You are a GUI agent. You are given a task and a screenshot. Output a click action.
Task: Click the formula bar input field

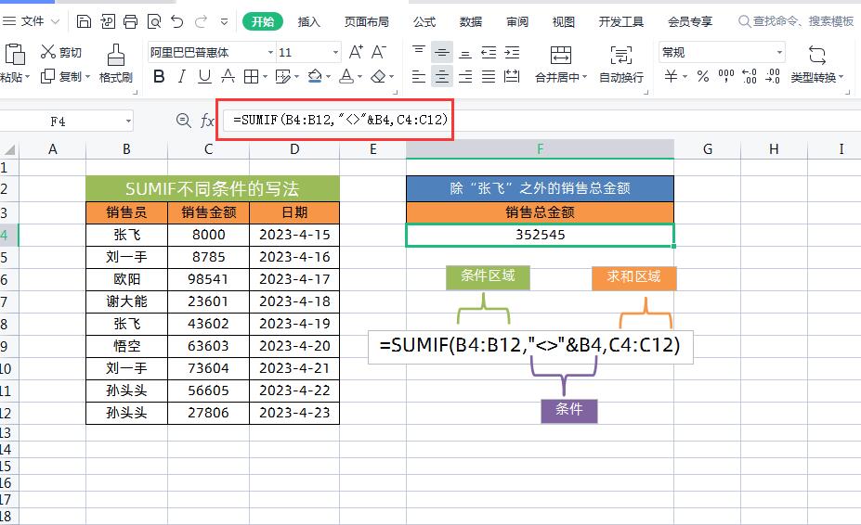pos(541,120)
